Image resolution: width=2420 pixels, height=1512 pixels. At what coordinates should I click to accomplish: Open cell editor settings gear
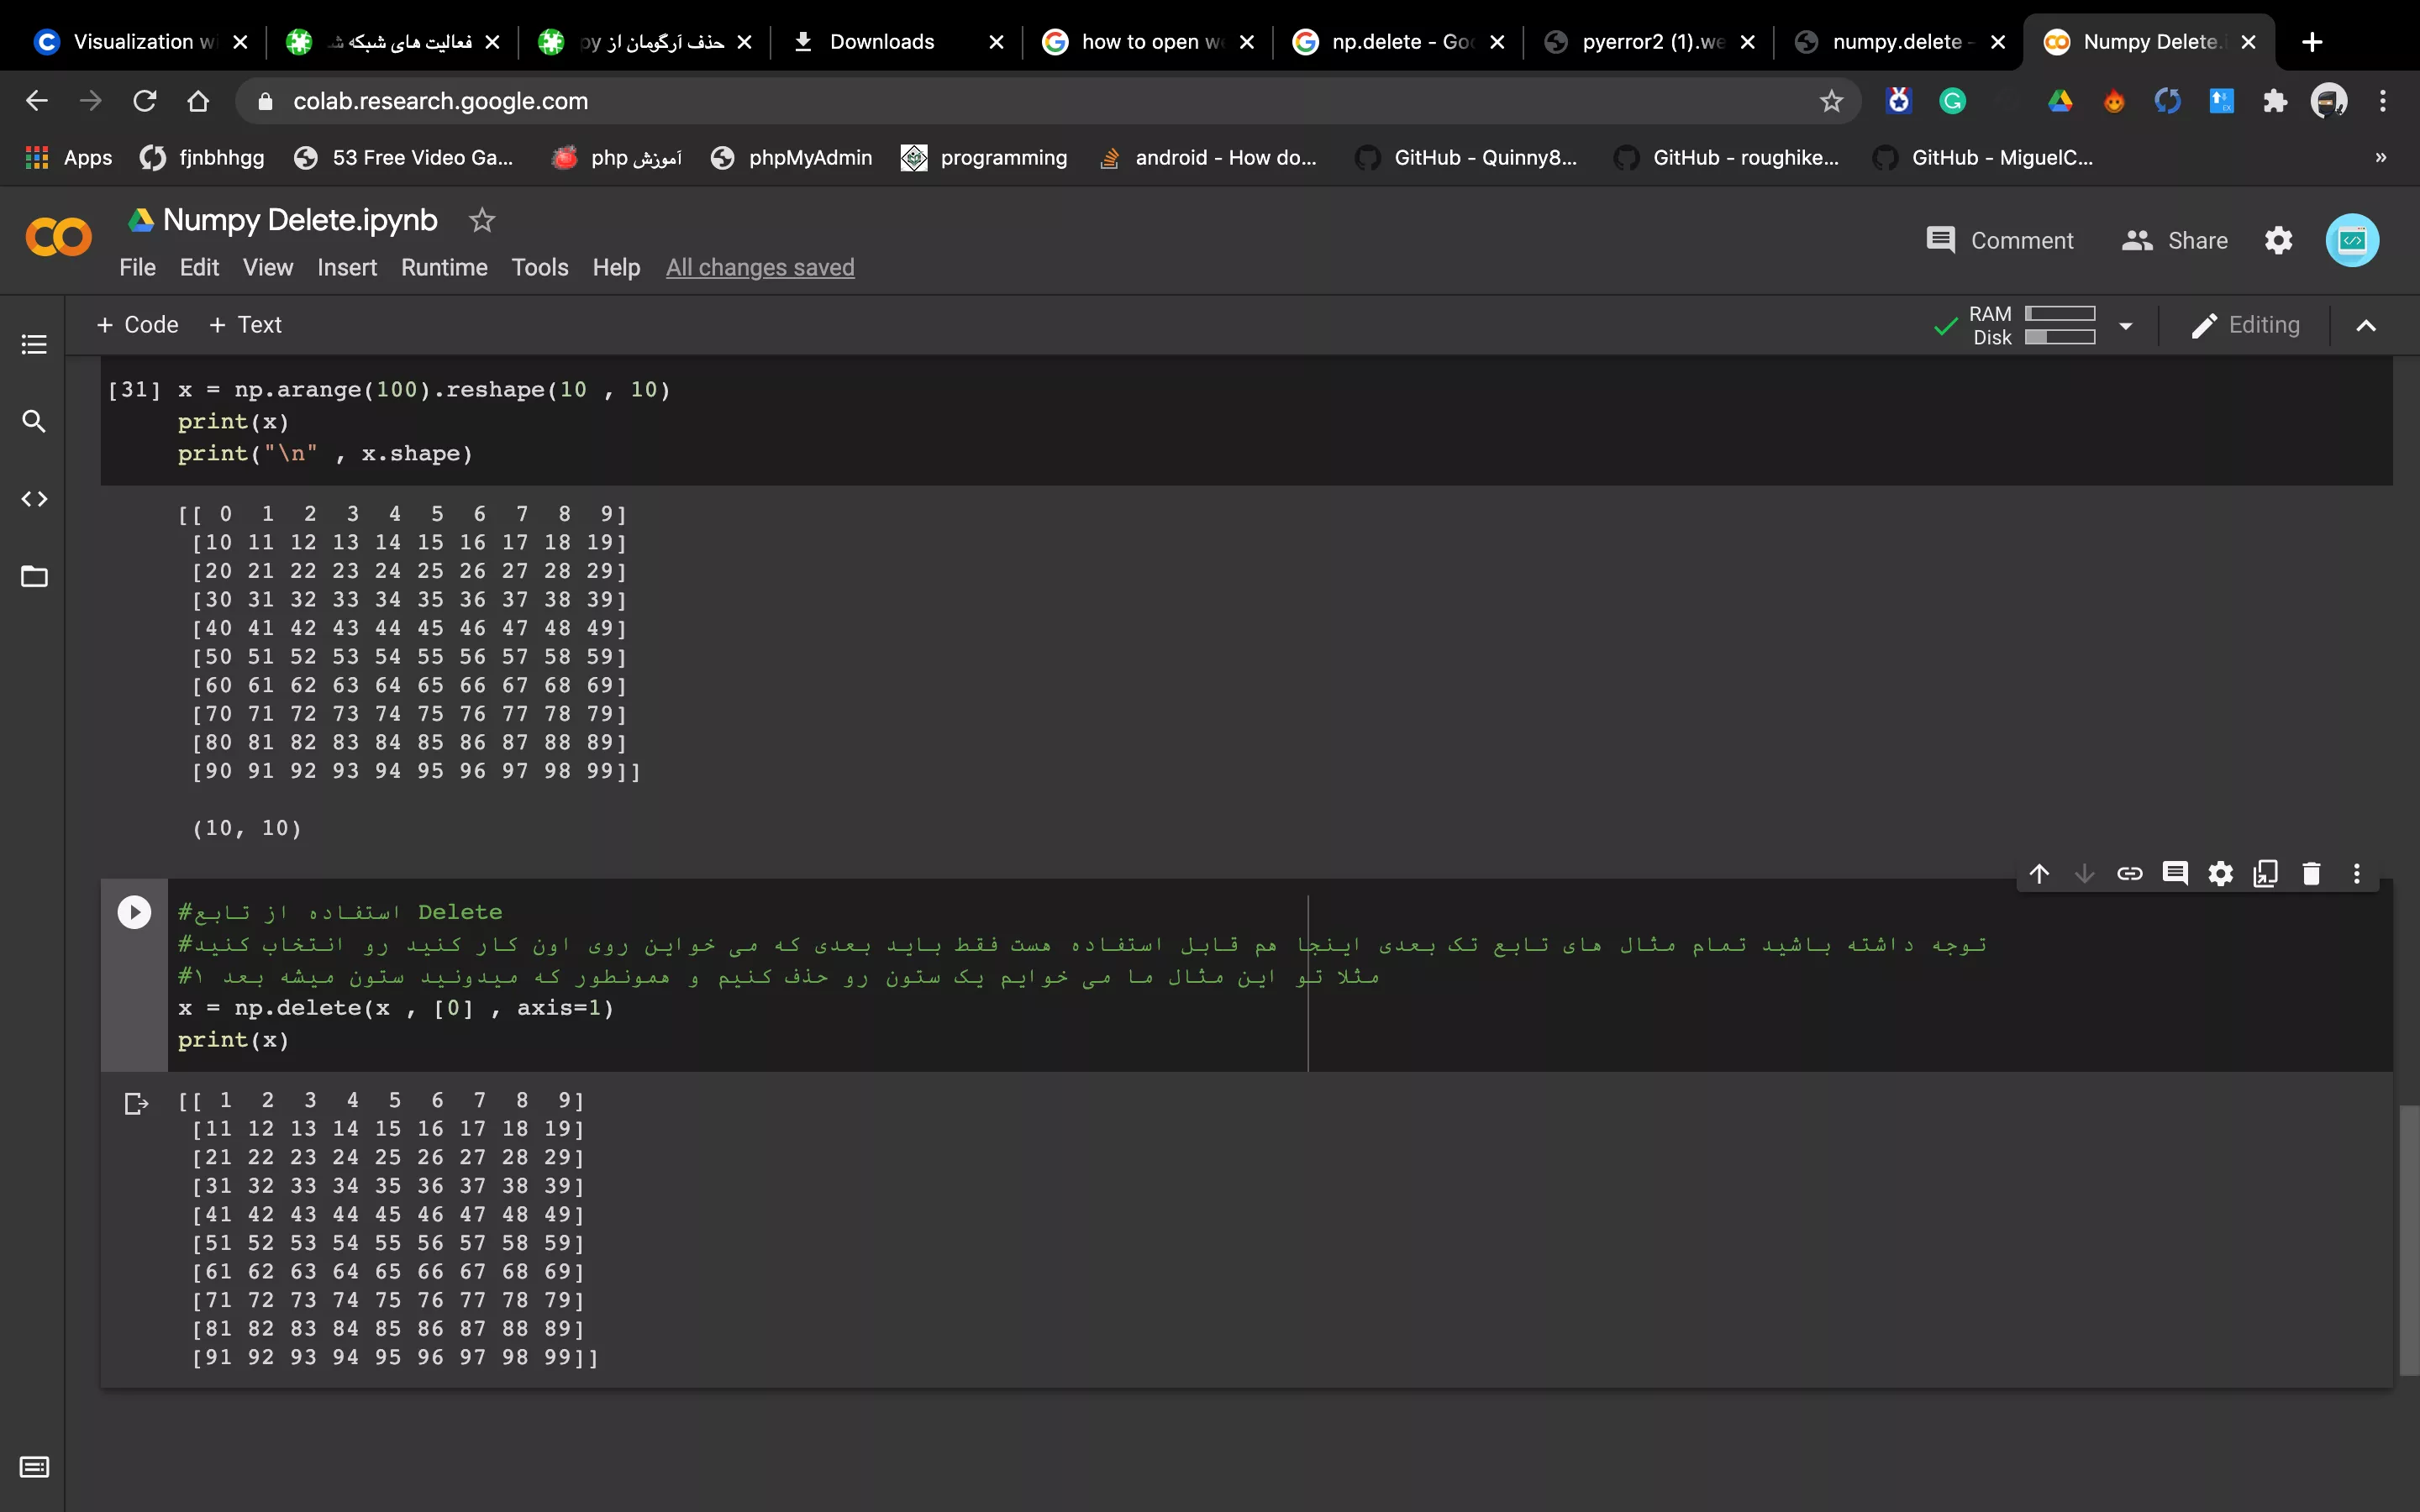(x=2220, y=874)
